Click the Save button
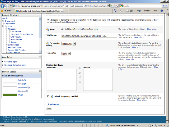Viewport: 169px width, 127px height. pos(49,108)
